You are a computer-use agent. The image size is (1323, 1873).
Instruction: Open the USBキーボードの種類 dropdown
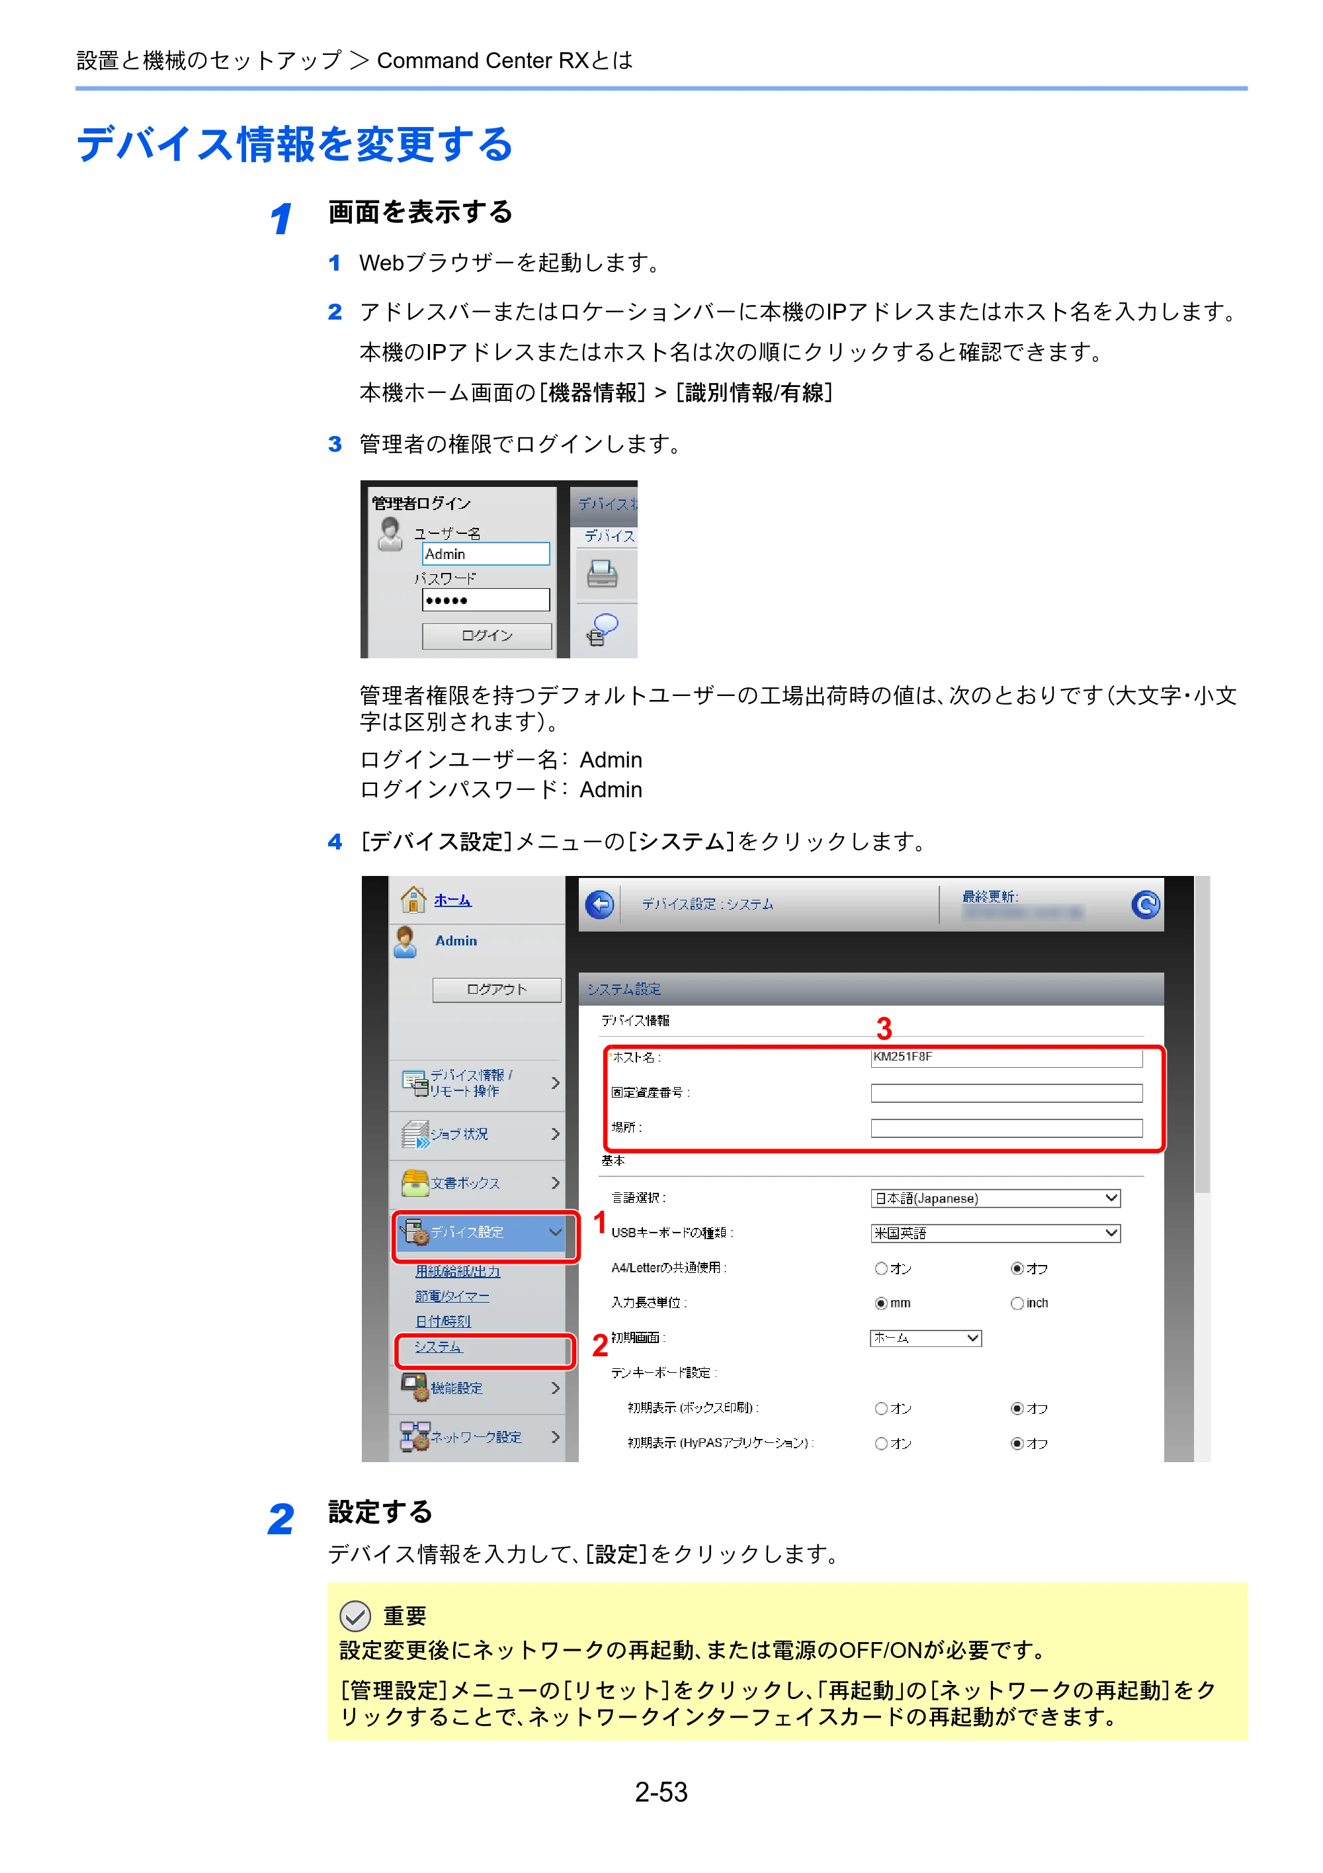pos(995,1233)
